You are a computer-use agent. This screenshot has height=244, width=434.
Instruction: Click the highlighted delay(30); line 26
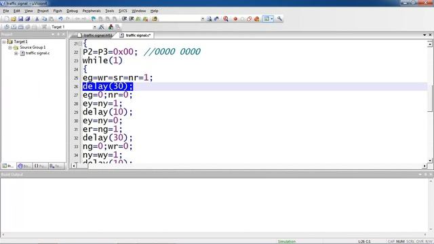[108, 86]
